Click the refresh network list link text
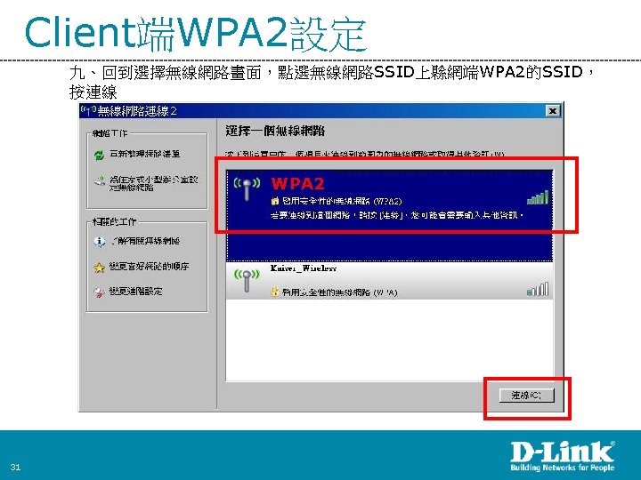 (145, 154)
